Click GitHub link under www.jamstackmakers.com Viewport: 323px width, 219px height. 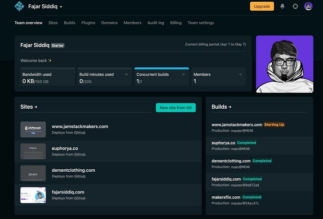[x=80, y=133]
